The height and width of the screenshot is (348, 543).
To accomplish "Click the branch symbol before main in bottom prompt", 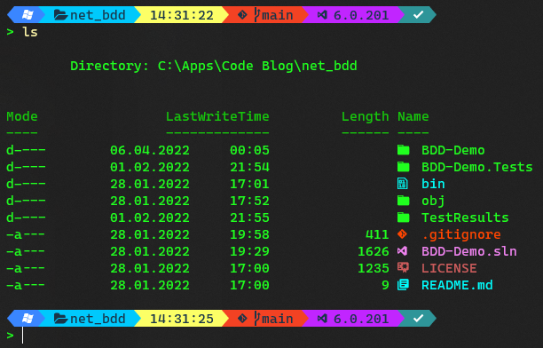I will [256, 318].
